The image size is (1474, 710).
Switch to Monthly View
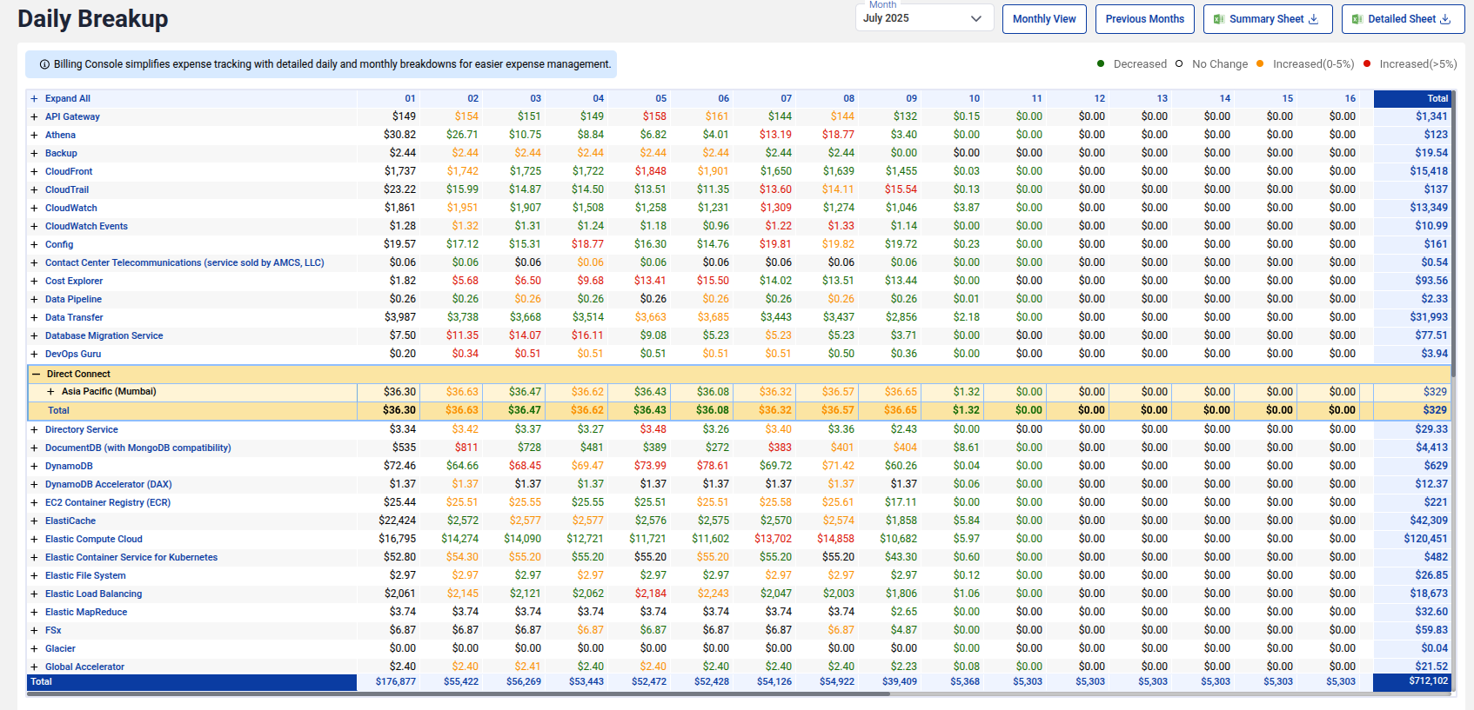[1043, 19]
